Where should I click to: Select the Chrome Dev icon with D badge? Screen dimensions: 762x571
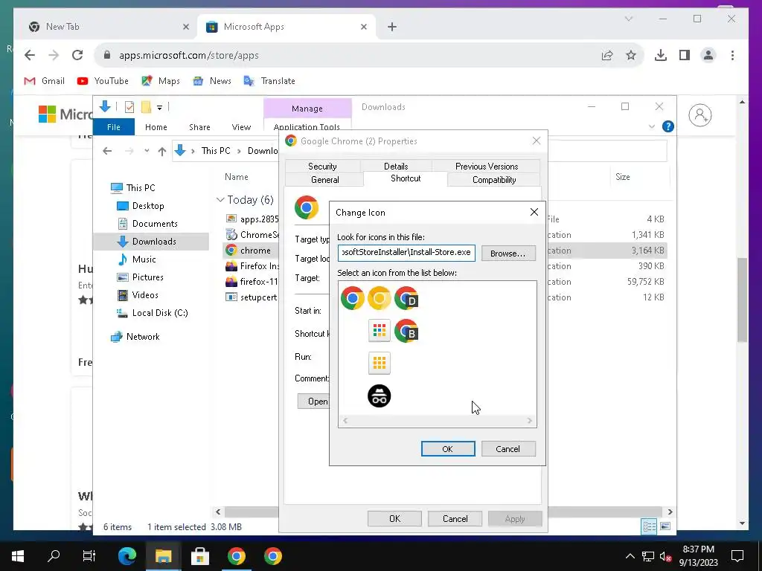point(406,297)
